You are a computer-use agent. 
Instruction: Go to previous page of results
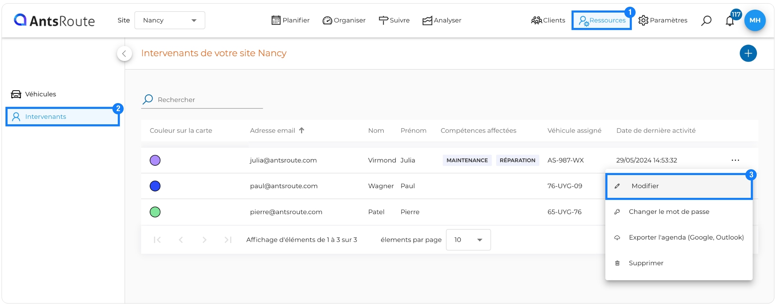[x=181, y=240]
